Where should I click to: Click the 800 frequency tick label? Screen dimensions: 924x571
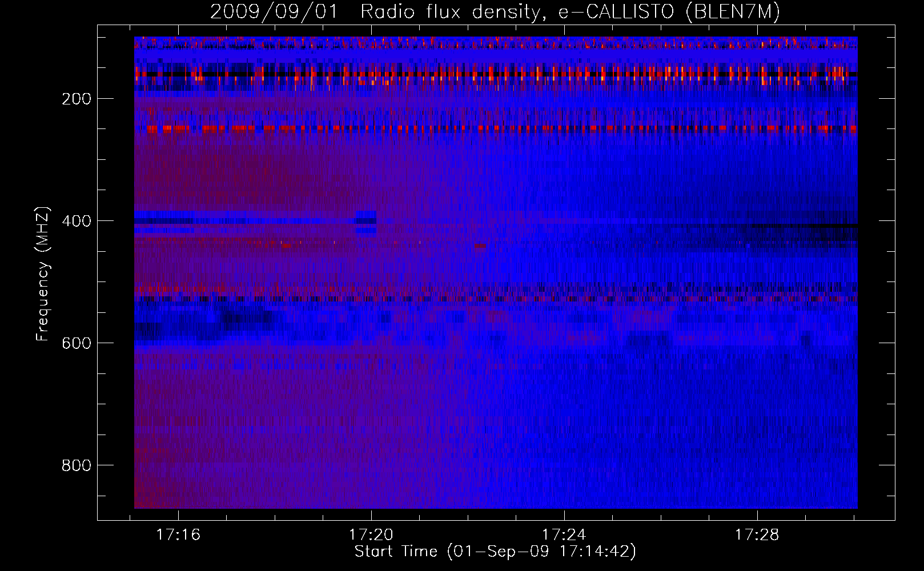click(x=77, y=465)
